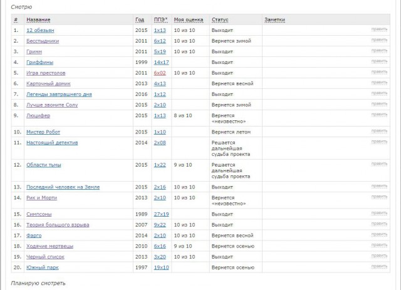Sort by 'Моя оценка' column header
Viewport: 401px width, 290px height.
pos(189,20)
